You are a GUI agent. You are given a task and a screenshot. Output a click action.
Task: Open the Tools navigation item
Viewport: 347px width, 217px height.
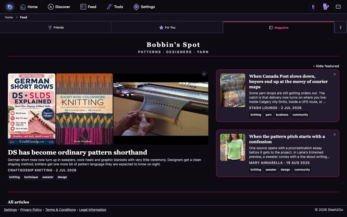pyautogui.click(x=115, y=7)
